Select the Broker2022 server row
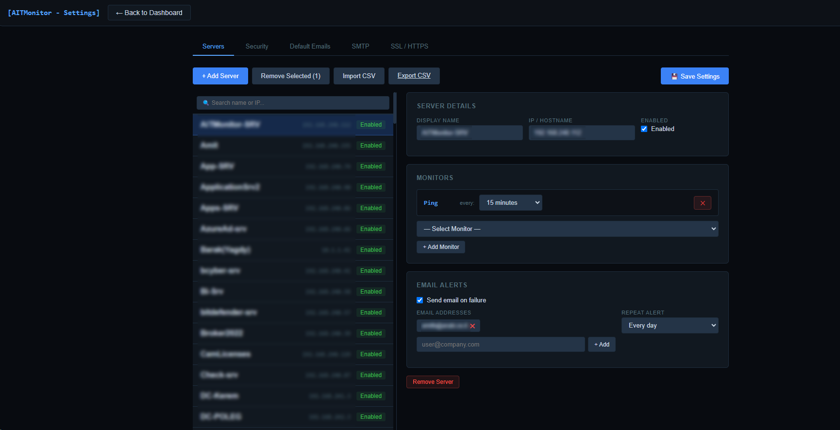Image resolution: width=840 pixels, height=430 pixels. tap(293, 333)
